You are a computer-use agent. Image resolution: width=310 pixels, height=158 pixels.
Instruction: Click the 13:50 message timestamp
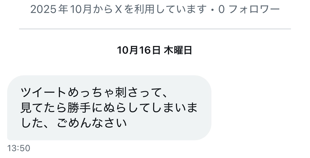[19, 148]
